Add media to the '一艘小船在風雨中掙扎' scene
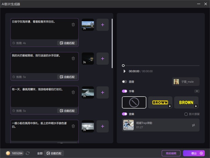The image size is (210, 158). tap(103, 126)
